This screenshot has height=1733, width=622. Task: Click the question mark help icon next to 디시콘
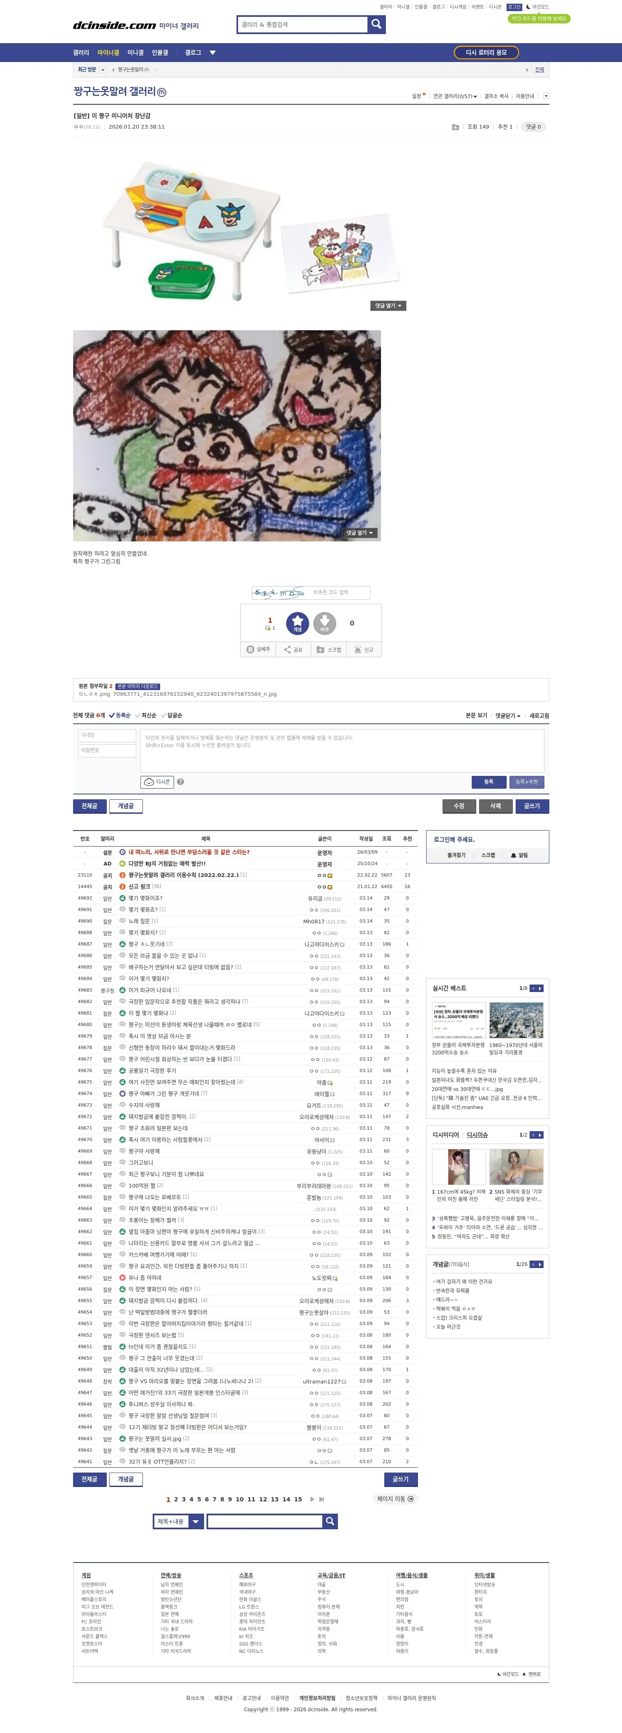[180, 782]
